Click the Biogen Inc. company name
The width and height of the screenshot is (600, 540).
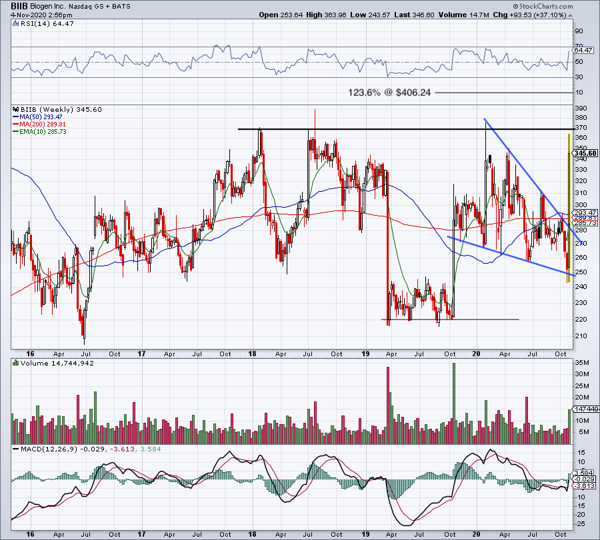48,7
